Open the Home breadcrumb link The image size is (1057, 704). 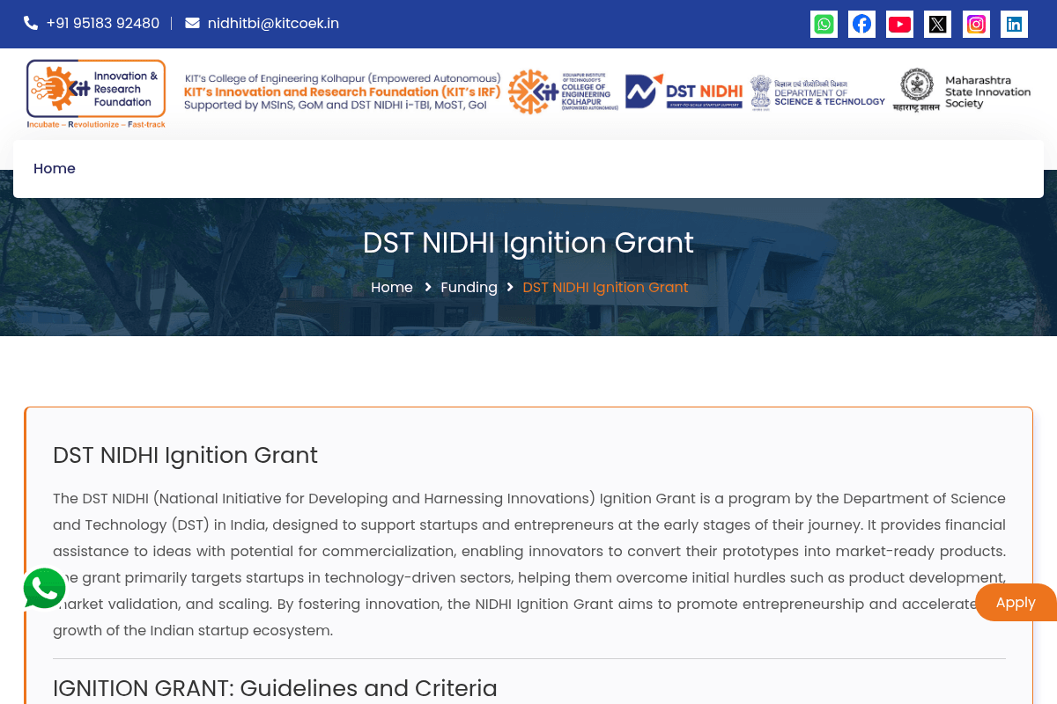pos(391,287)
